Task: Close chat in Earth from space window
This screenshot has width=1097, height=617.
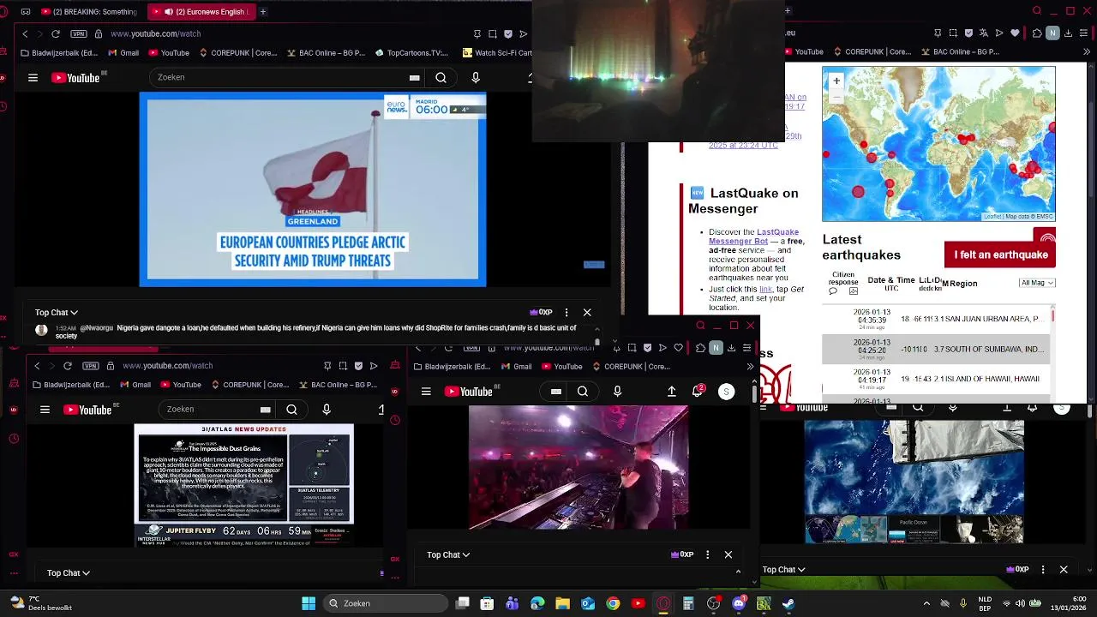Action: click(x=1064, y=570)
